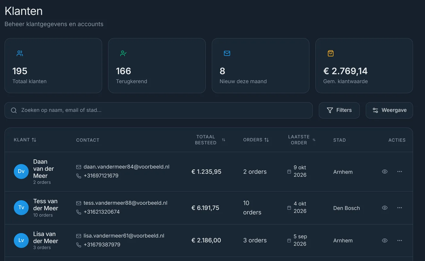The width and height of the screenshot is (425, 261).
Task: Click the Tv avatar for Tess van der Meer
Action: (x=21, y=208)
